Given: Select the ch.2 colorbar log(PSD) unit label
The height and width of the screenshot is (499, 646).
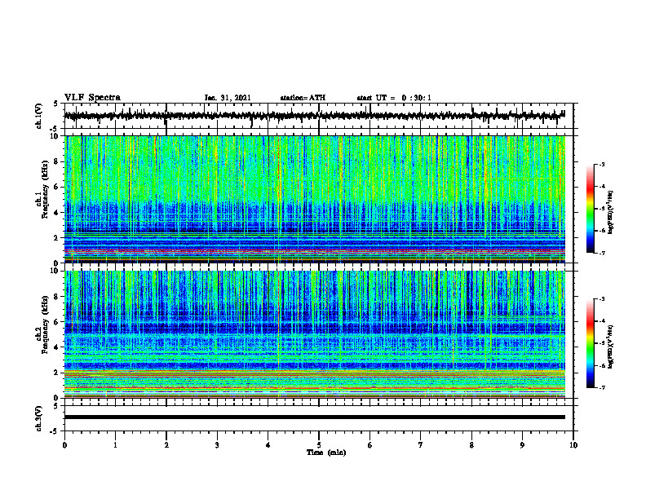Looking at the screenshot, I should [611, 347].
